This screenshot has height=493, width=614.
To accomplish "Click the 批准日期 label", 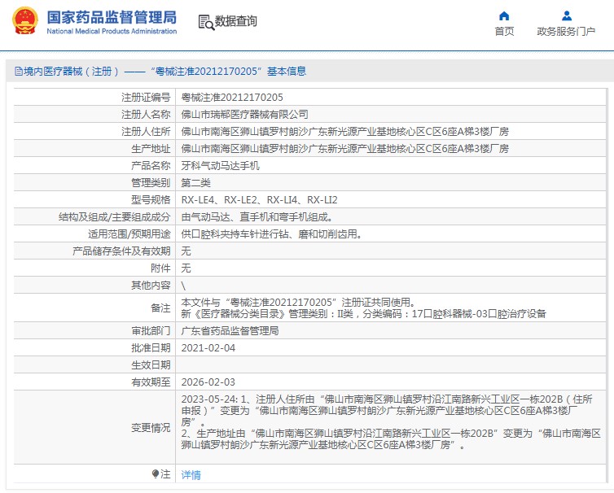I will (151, 348).
